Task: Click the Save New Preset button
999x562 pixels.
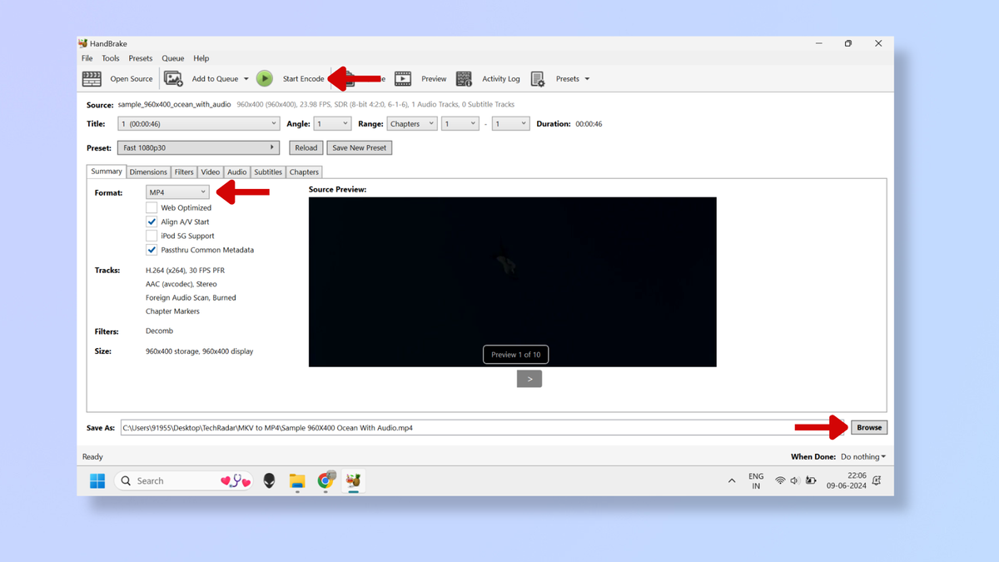Action: point(359,147)
